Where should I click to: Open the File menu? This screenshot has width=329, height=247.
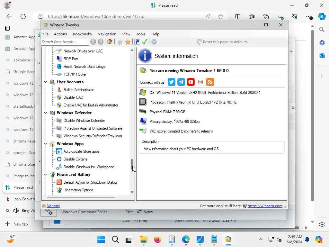pos(46,34)
